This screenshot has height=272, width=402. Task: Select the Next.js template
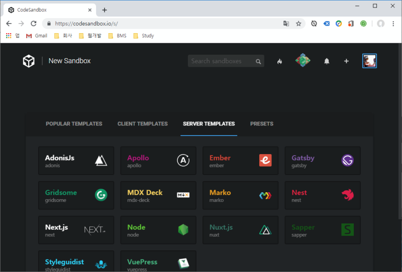[76, 230]
